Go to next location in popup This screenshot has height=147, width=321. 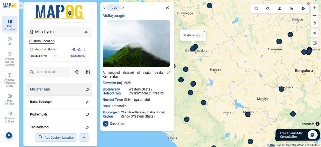pyautogui.click(x=123, y=8)
